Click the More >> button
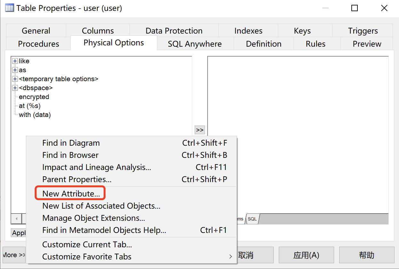Screen dimensions: 399x269 (x=14, y=255)
